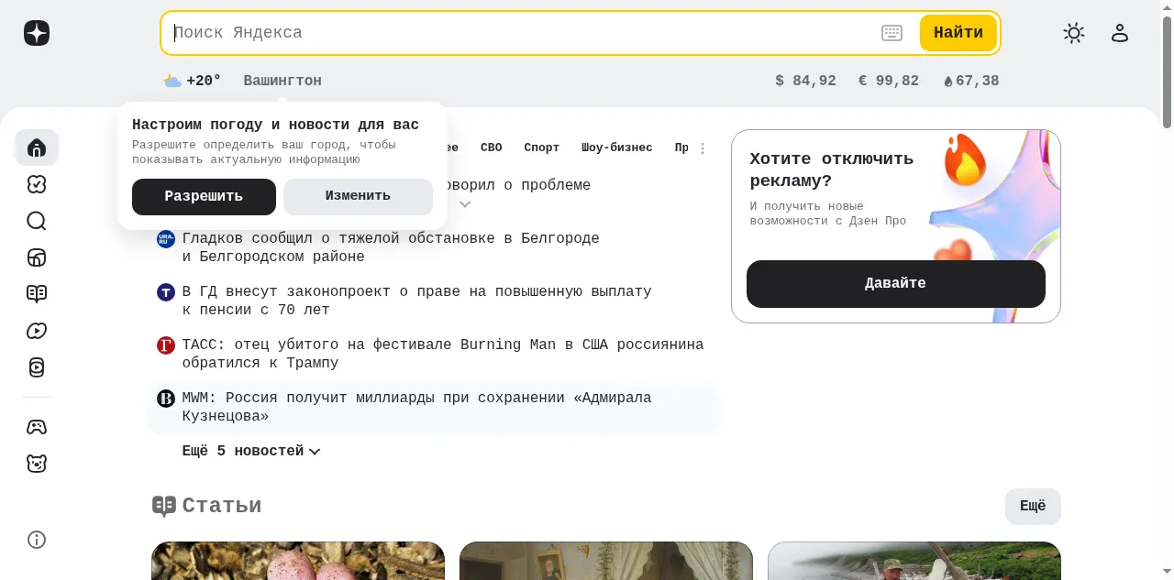The image size is (1174, 580).
Task: Click the oil drop price 67,38
Action: pos(971,81)
